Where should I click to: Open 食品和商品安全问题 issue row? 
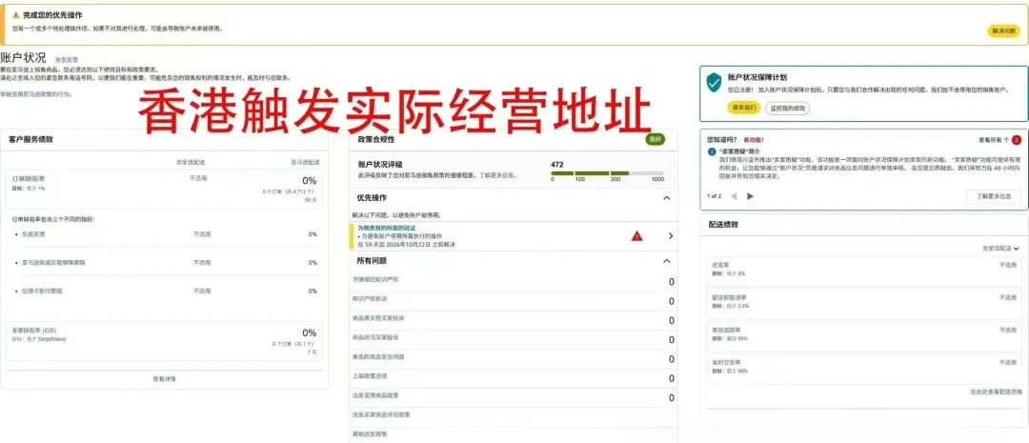(x=514, y=358)
